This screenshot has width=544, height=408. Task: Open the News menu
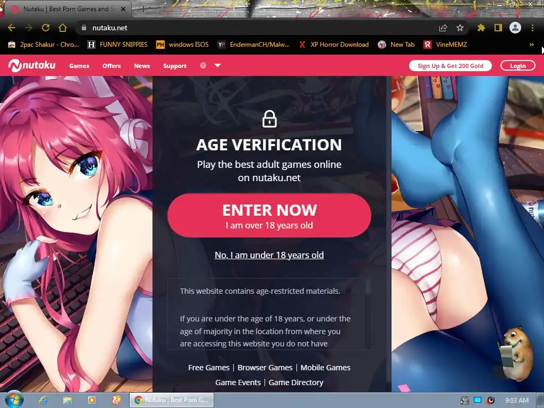point(142,65)
